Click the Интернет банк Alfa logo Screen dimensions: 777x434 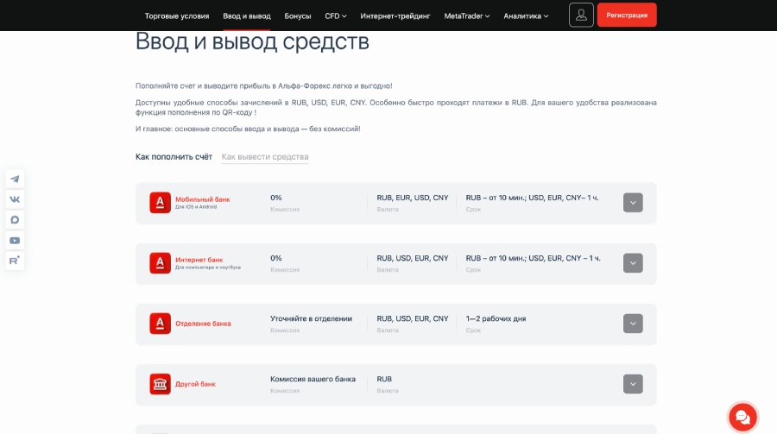click(160, 263)
